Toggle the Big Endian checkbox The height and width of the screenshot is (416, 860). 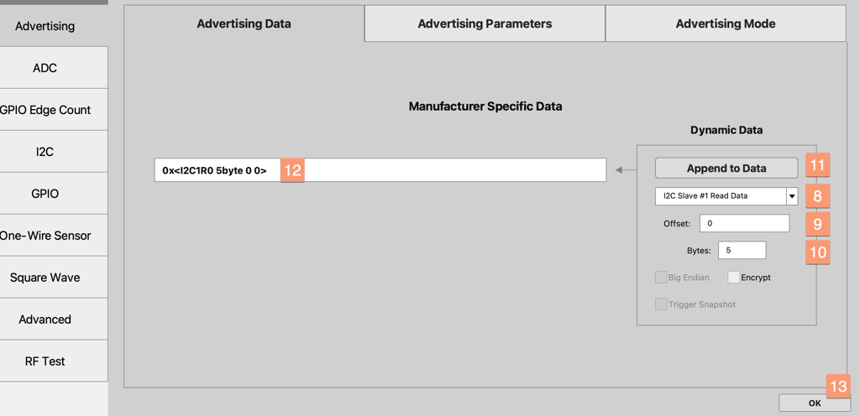click(662, 278)
